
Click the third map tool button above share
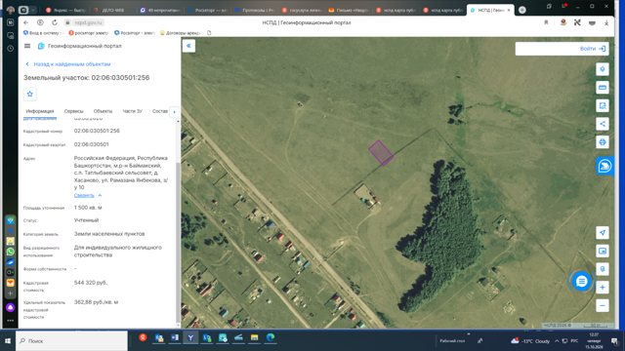click(x=603, y=106)
